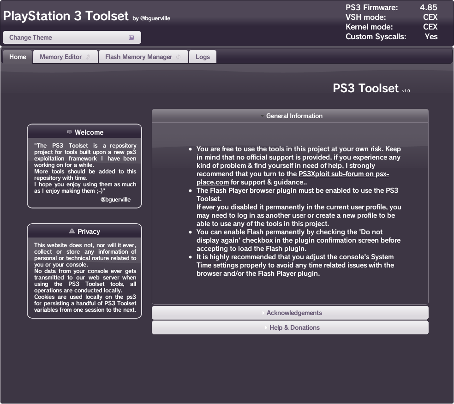
Task: Follow the PS3Xploit sub-forum on psx-place.com link
Action: point(343,174)
